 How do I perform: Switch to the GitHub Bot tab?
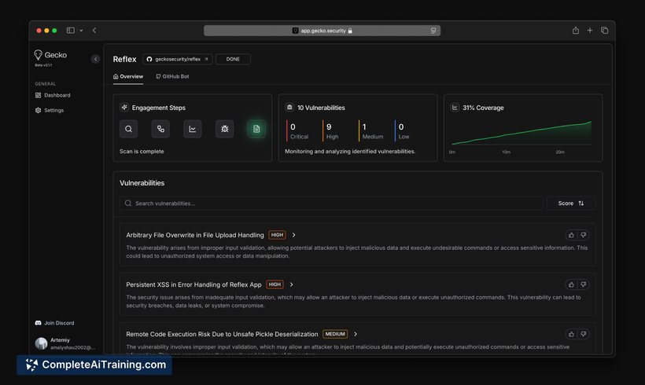172,77
